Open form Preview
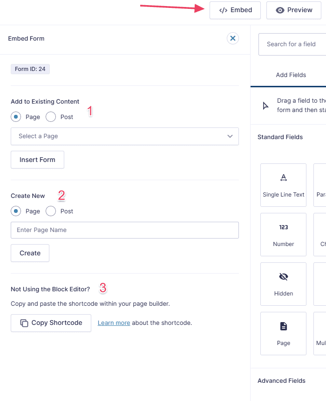 (x=293, y=10)
